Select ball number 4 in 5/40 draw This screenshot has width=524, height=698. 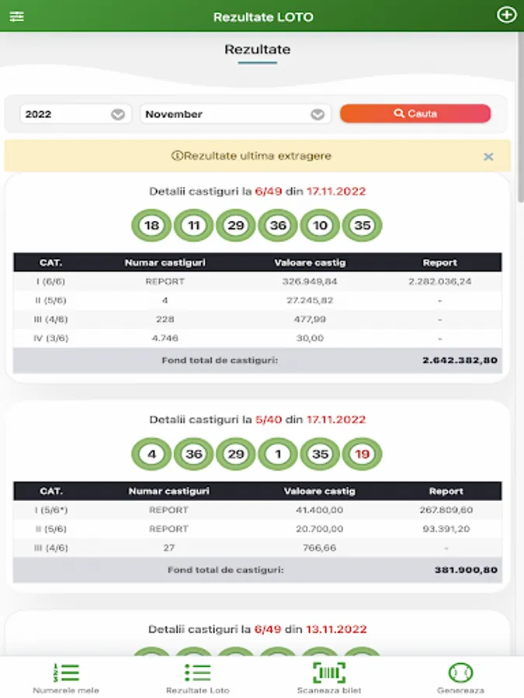point(152,454)
